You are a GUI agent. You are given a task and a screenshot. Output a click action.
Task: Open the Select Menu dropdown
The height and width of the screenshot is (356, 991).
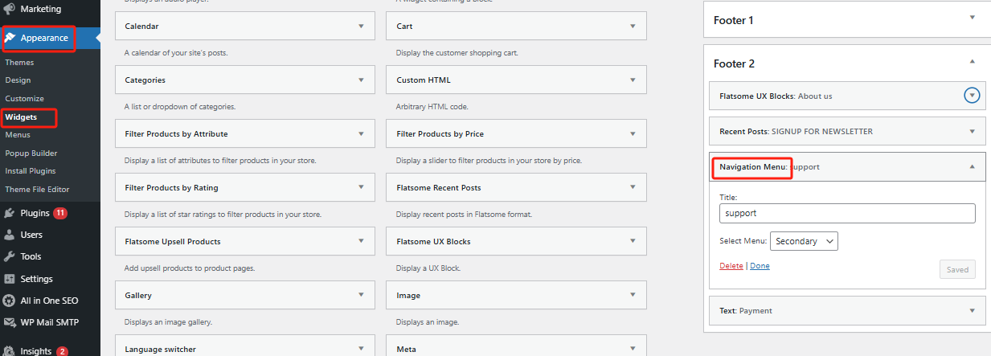pyautogui.click(x=804, y=241)
